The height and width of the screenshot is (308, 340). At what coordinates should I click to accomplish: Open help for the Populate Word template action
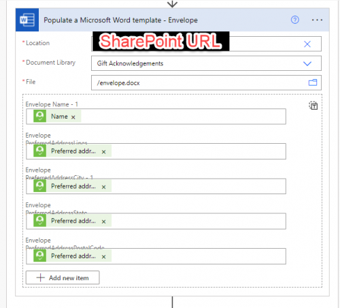pyautogui.click(x=294, y=20)
